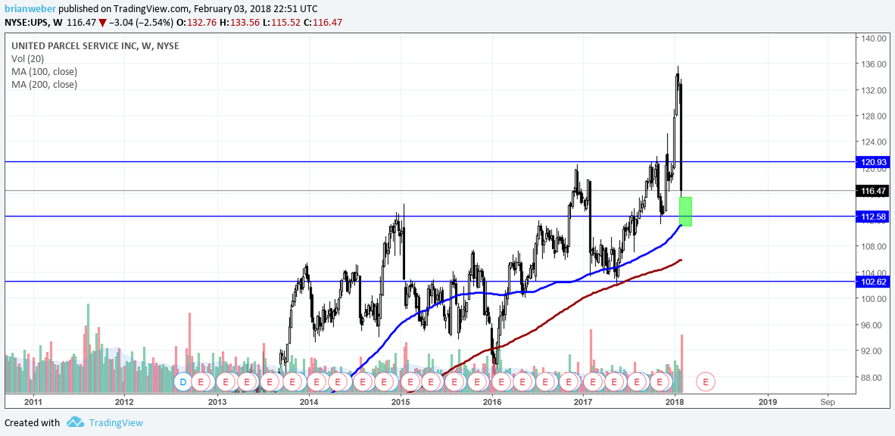This screenshot has width=895, height=436.
Task: Select the 120.93 price line label
Action: [872, 162]
